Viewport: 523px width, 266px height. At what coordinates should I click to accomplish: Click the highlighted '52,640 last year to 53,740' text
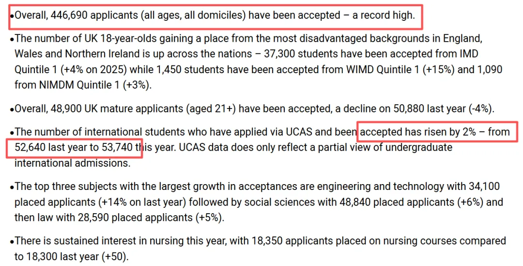pos(74,147)
